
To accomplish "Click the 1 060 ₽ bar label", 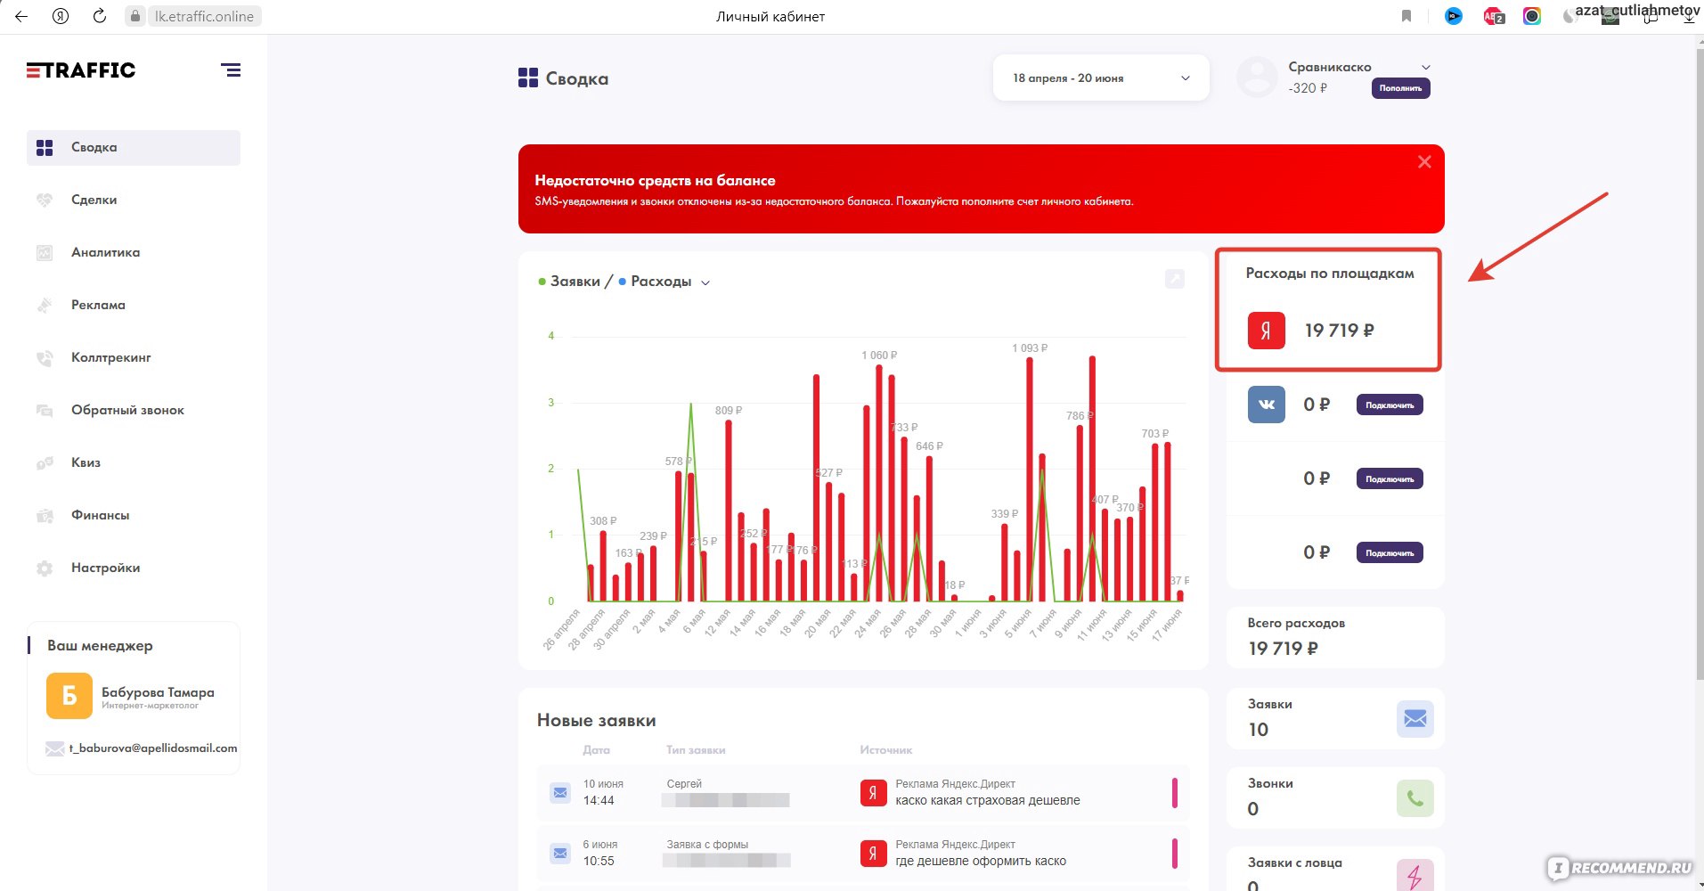I will click(x=879, y=356).
